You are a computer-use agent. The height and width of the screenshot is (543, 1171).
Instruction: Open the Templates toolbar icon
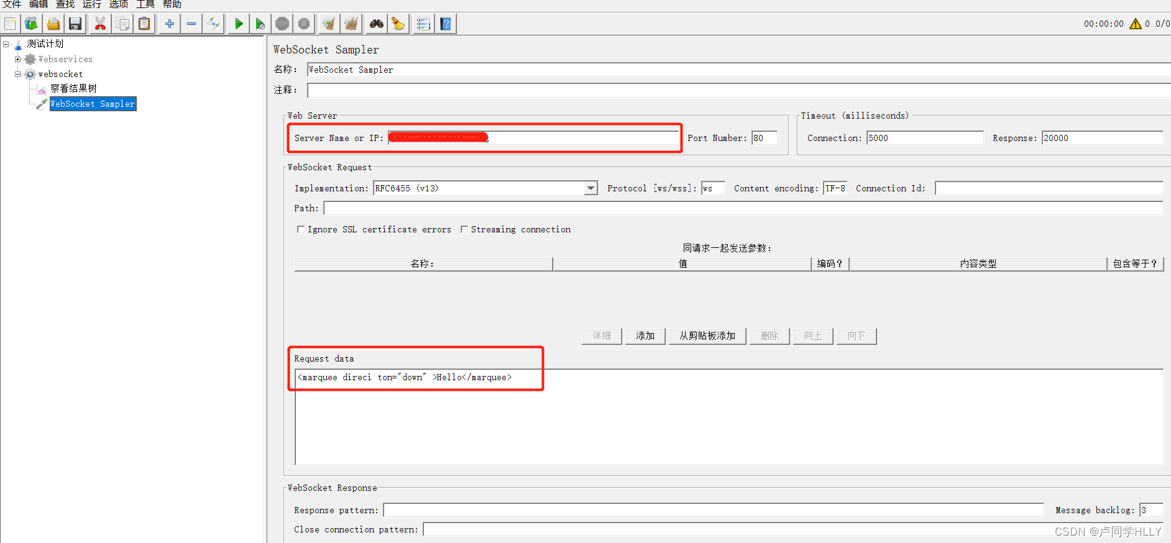click(31, 24)
